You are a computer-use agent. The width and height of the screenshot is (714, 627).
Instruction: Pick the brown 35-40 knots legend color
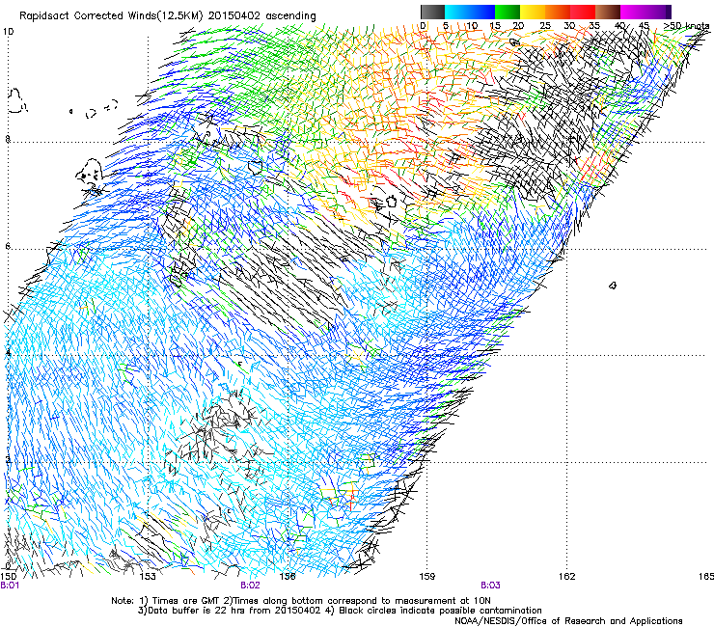[x=608, y=12]
